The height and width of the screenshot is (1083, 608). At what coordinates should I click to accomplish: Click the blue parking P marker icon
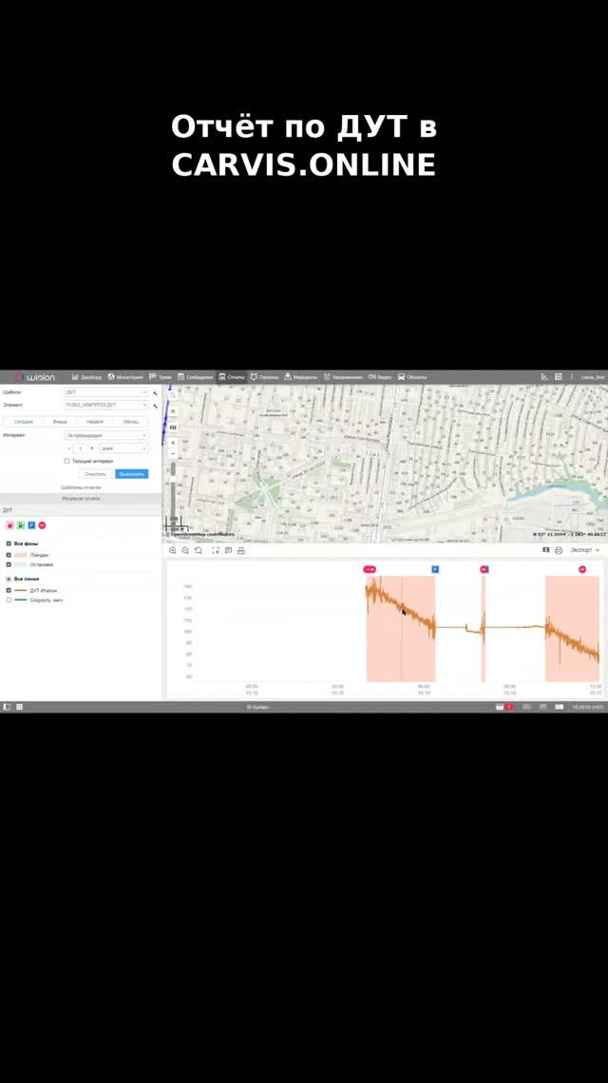[x=31, y=525]
